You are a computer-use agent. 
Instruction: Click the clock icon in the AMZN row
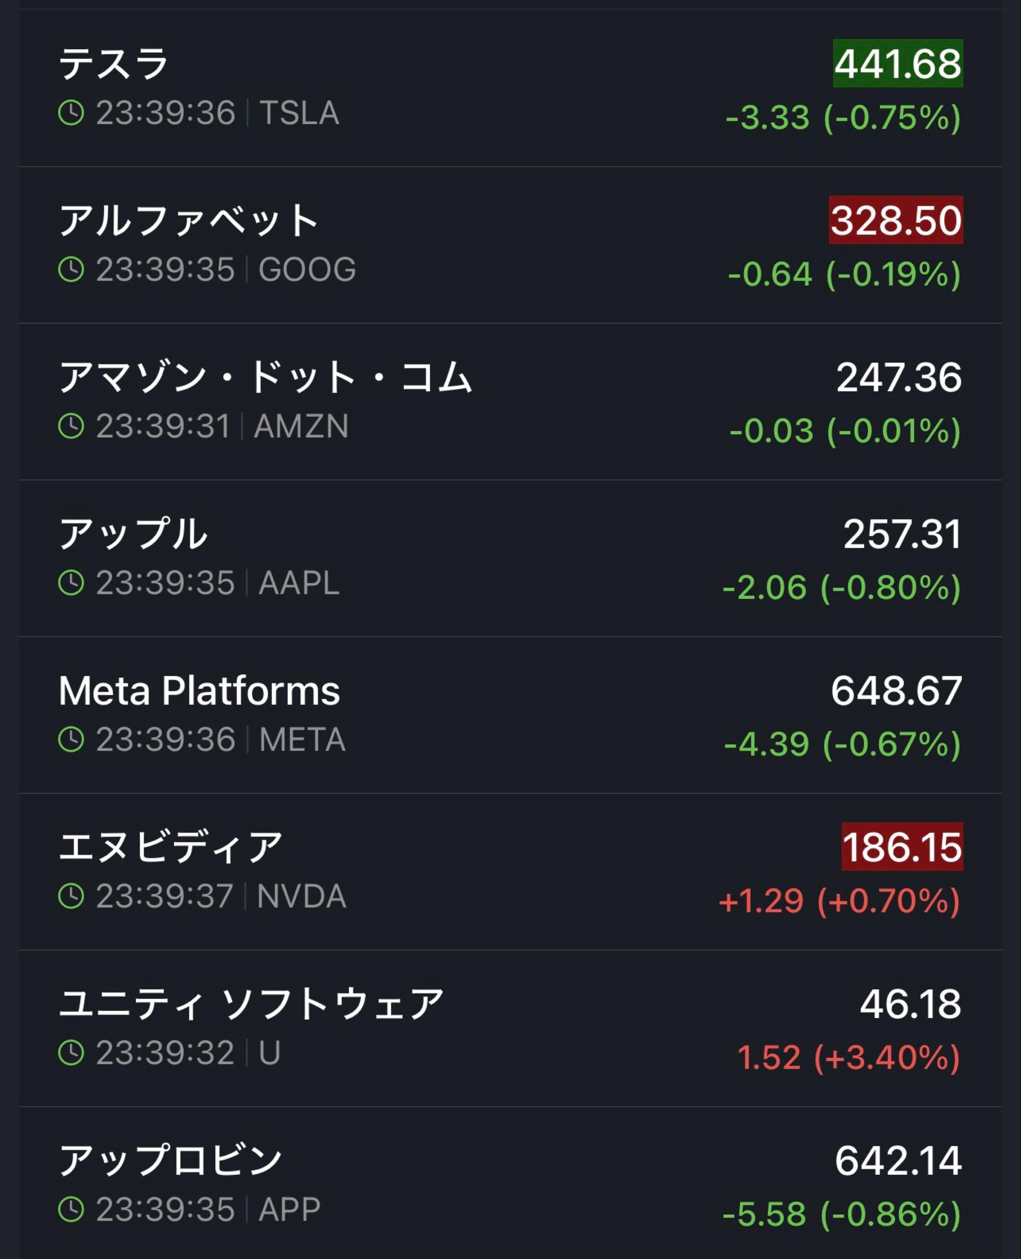point(71,426)
